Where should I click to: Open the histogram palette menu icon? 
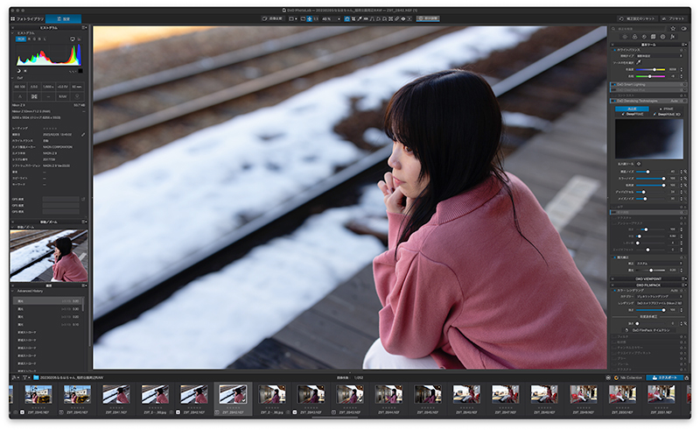84,28
